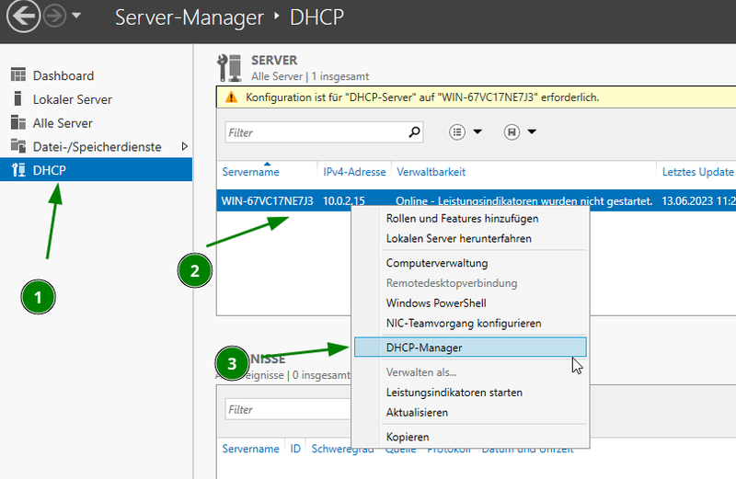Expand Datei-/Speicherdienste submenu arrow
Viewport: 736px width, 479px height.
(184, 146)
